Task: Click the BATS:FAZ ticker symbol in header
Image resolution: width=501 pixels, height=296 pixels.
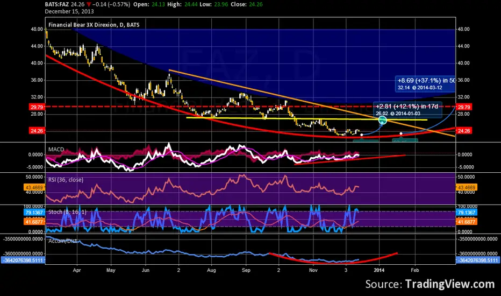Action: click(56, 4)
